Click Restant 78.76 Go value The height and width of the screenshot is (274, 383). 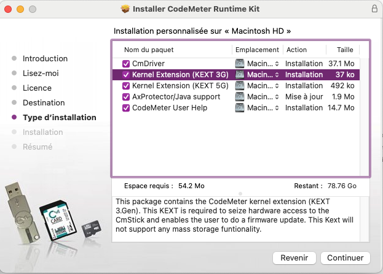(x=342, y=186)
